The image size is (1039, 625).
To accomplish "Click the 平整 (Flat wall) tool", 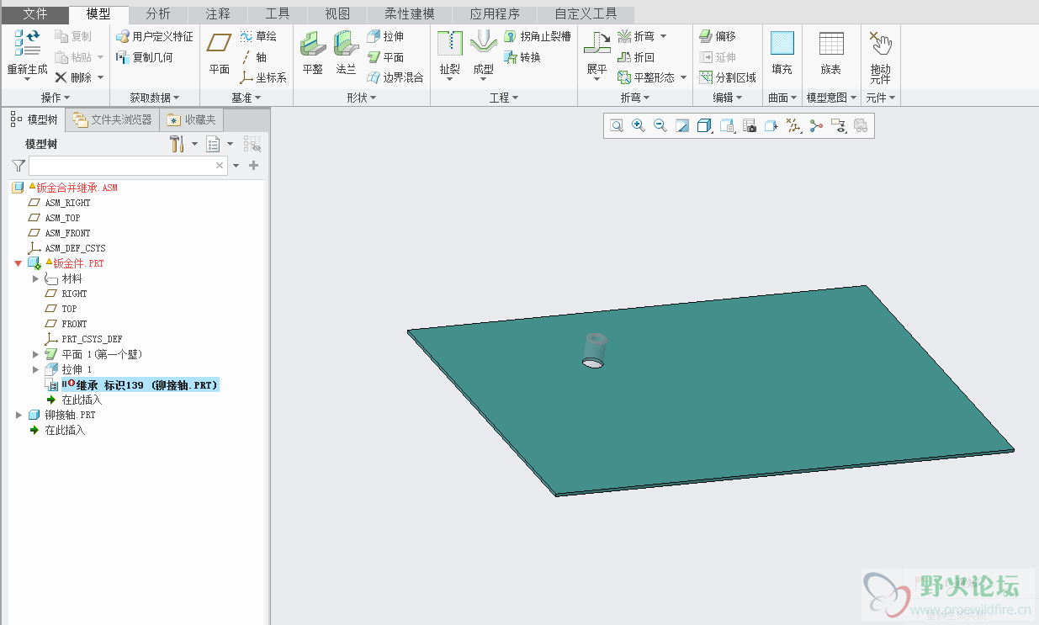I will [312, 53].
